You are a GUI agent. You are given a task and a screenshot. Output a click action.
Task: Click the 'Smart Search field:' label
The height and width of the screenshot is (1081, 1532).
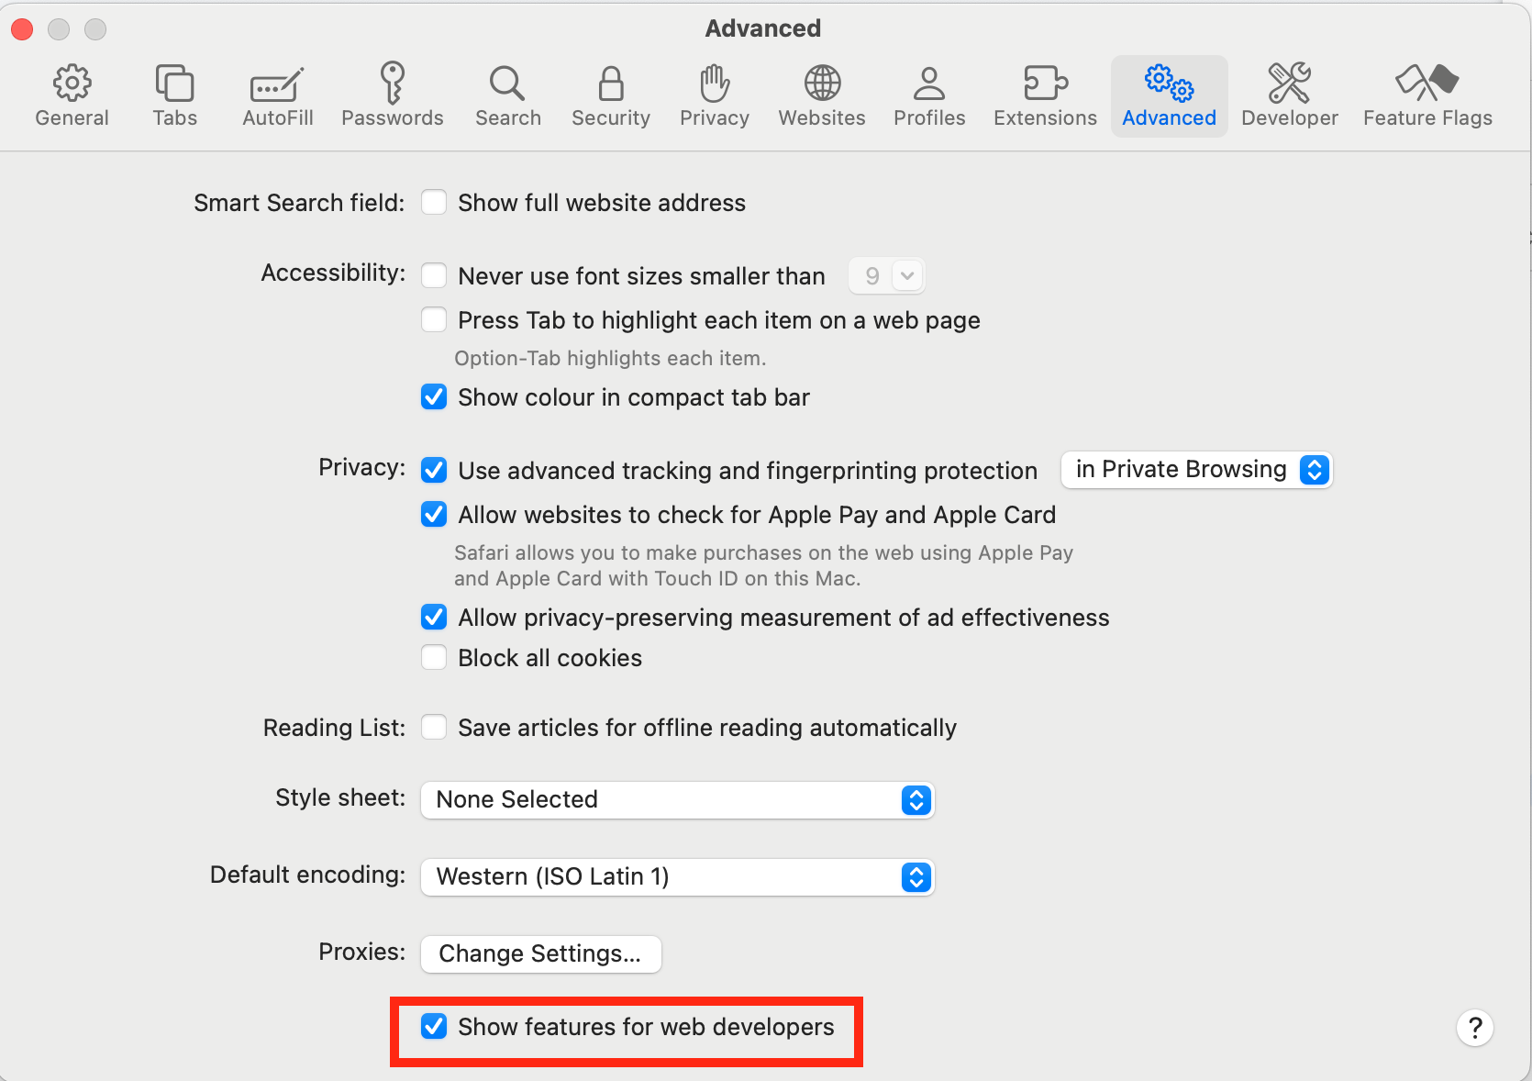point(299,202)
